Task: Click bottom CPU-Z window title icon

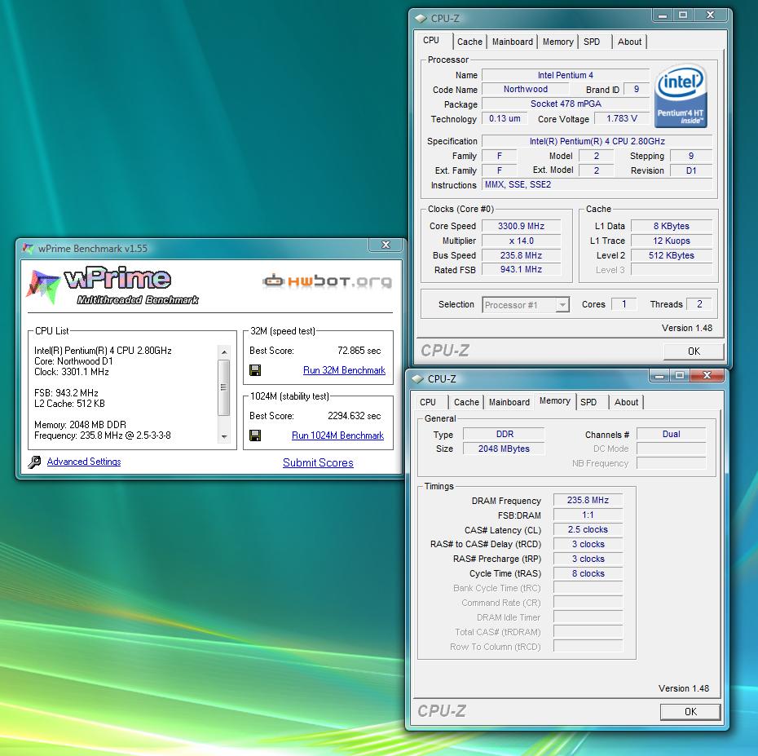Action: point(417,378)
